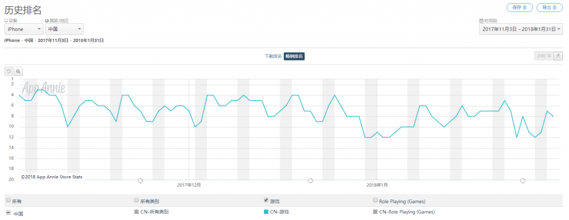Screen dimensions: 569x220
Task: Click the magnifier zoom icon above chart
Action: (18, 71)
